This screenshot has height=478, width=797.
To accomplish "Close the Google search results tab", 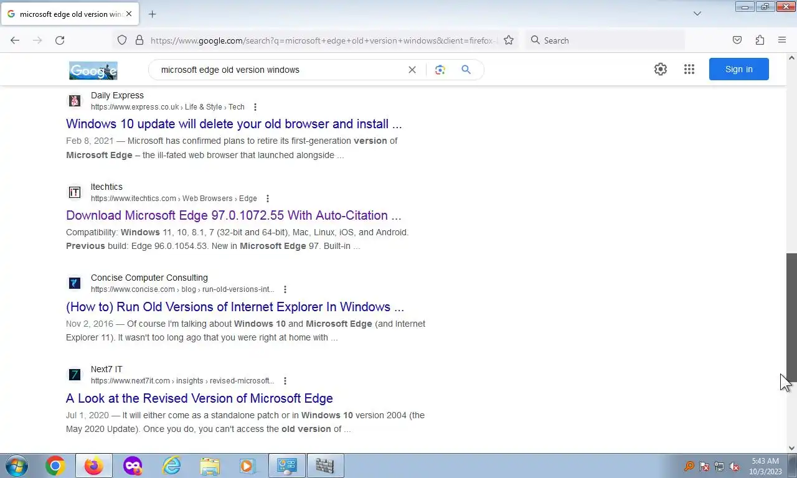I will [x=129, y=14].
